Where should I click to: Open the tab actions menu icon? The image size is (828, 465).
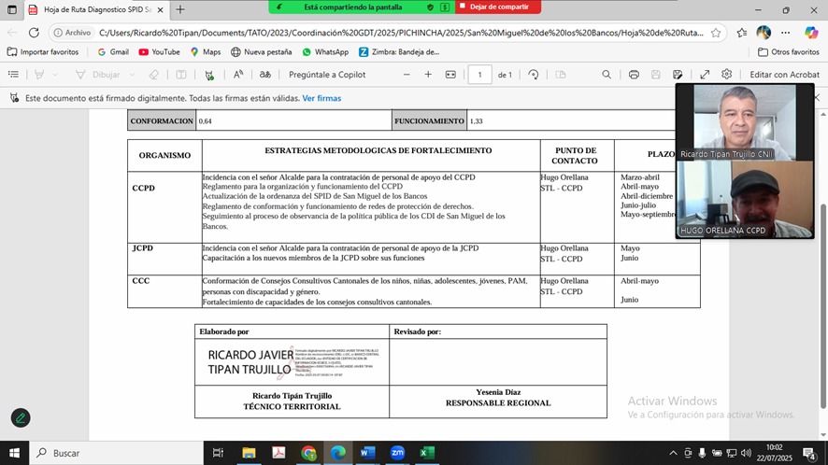(x=11, y=9)
